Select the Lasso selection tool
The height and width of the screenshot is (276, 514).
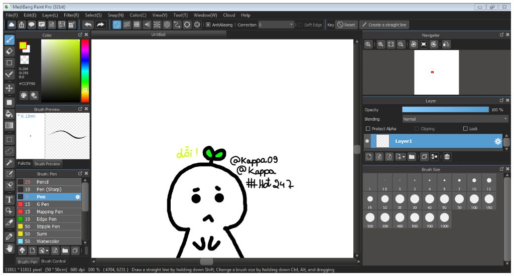tap(9, 151)
